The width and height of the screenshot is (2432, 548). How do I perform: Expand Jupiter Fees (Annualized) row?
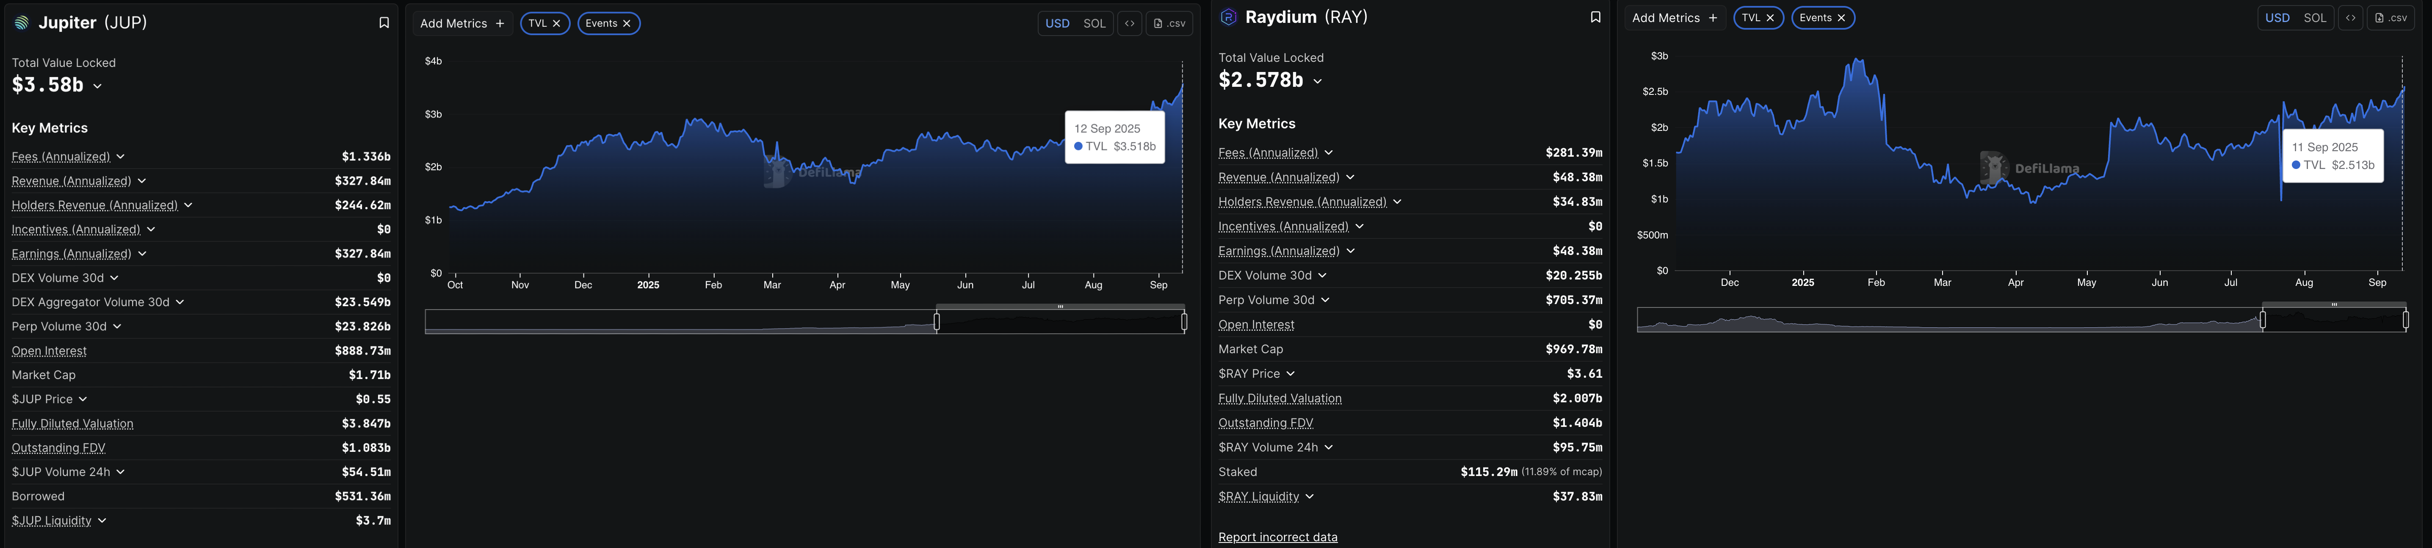(121, 157)
